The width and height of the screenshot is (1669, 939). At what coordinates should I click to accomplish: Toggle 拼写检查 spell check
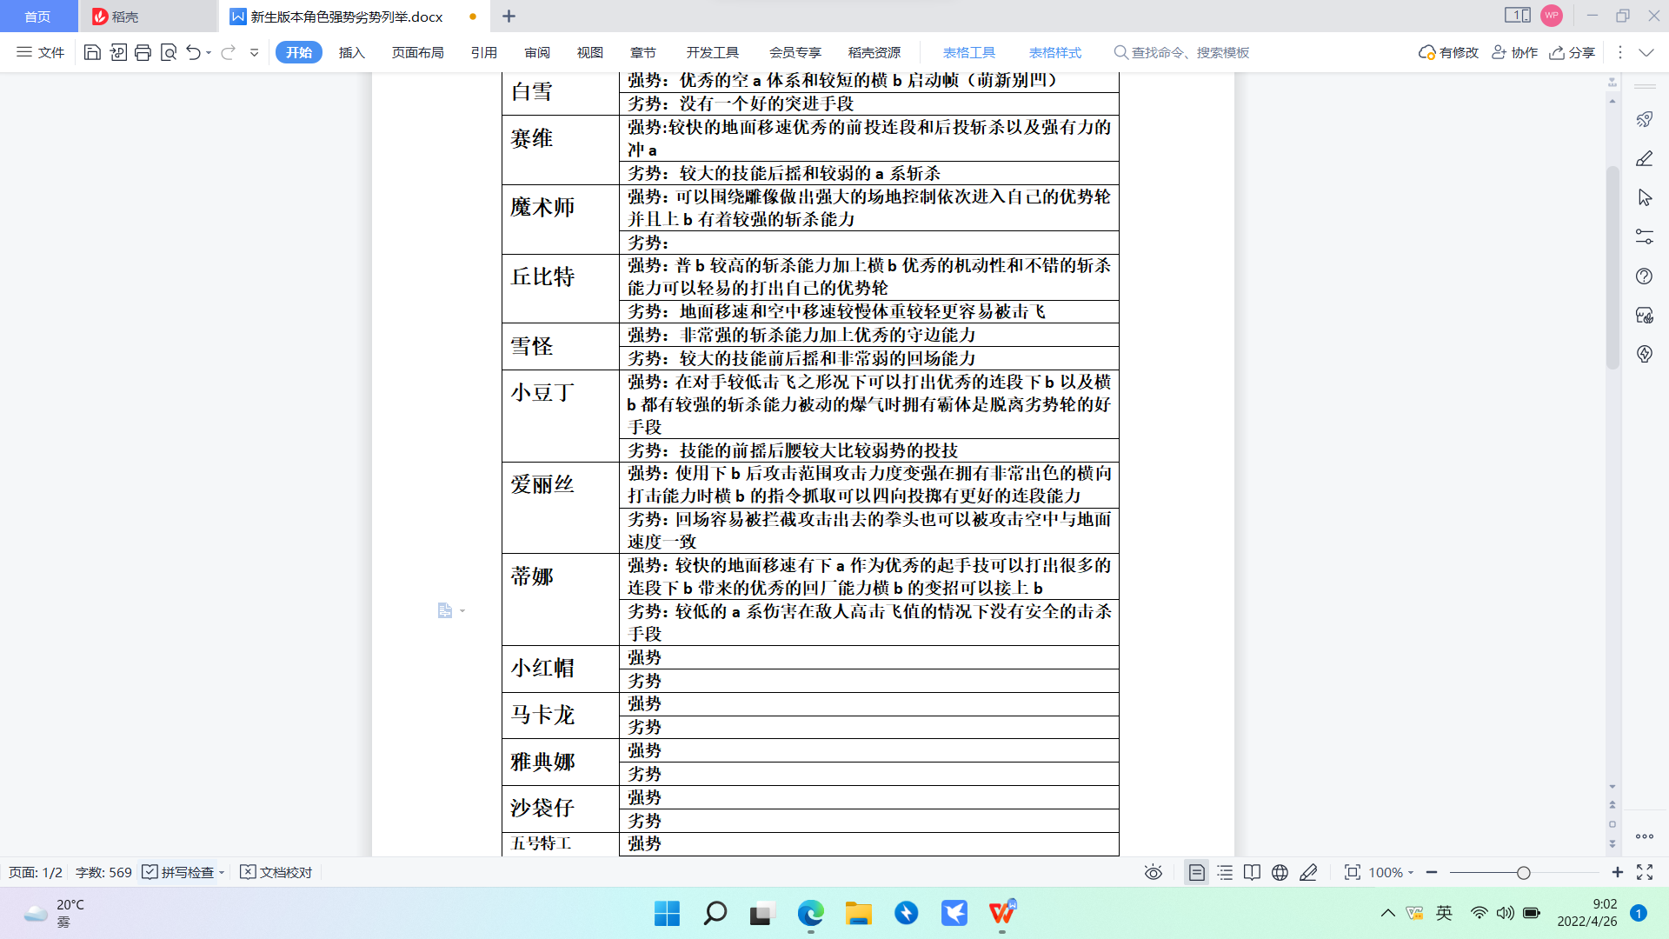click(178, 872)
